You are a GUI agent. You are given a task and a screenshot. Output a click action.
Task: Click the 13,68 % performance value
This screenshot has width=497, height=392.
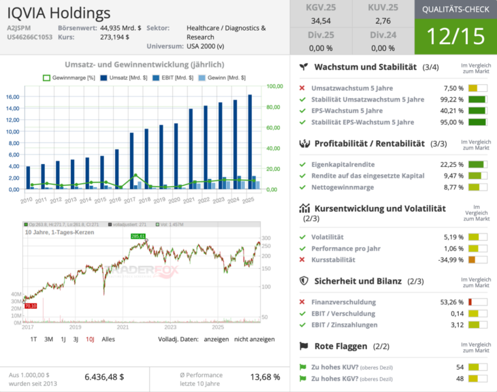(x=266, y=377)
